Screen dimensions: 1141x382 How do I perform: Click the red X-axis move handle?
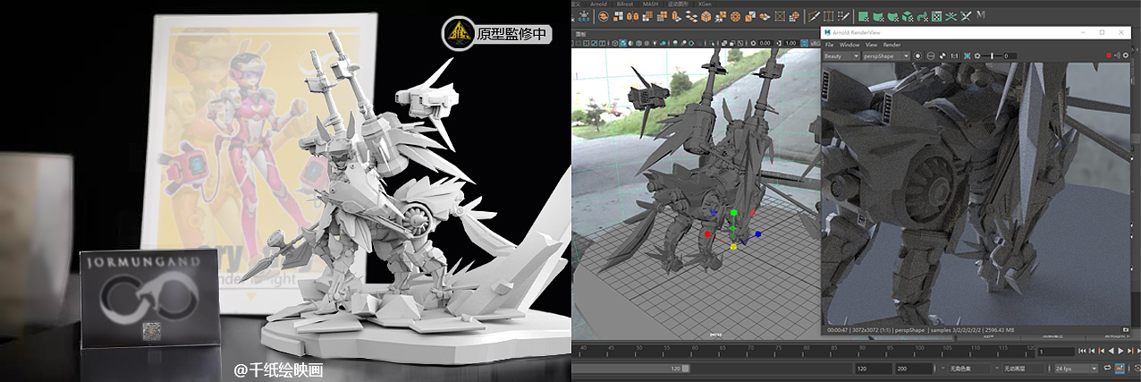tap(707, 234)
